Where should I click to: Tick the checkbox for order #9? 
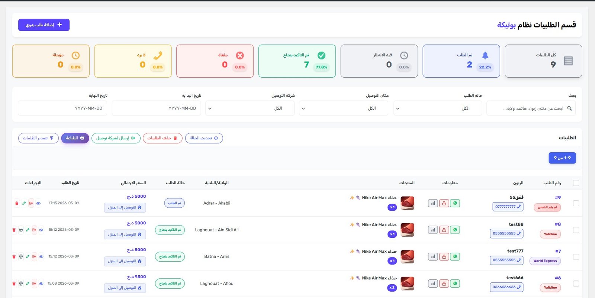point(576,203)
